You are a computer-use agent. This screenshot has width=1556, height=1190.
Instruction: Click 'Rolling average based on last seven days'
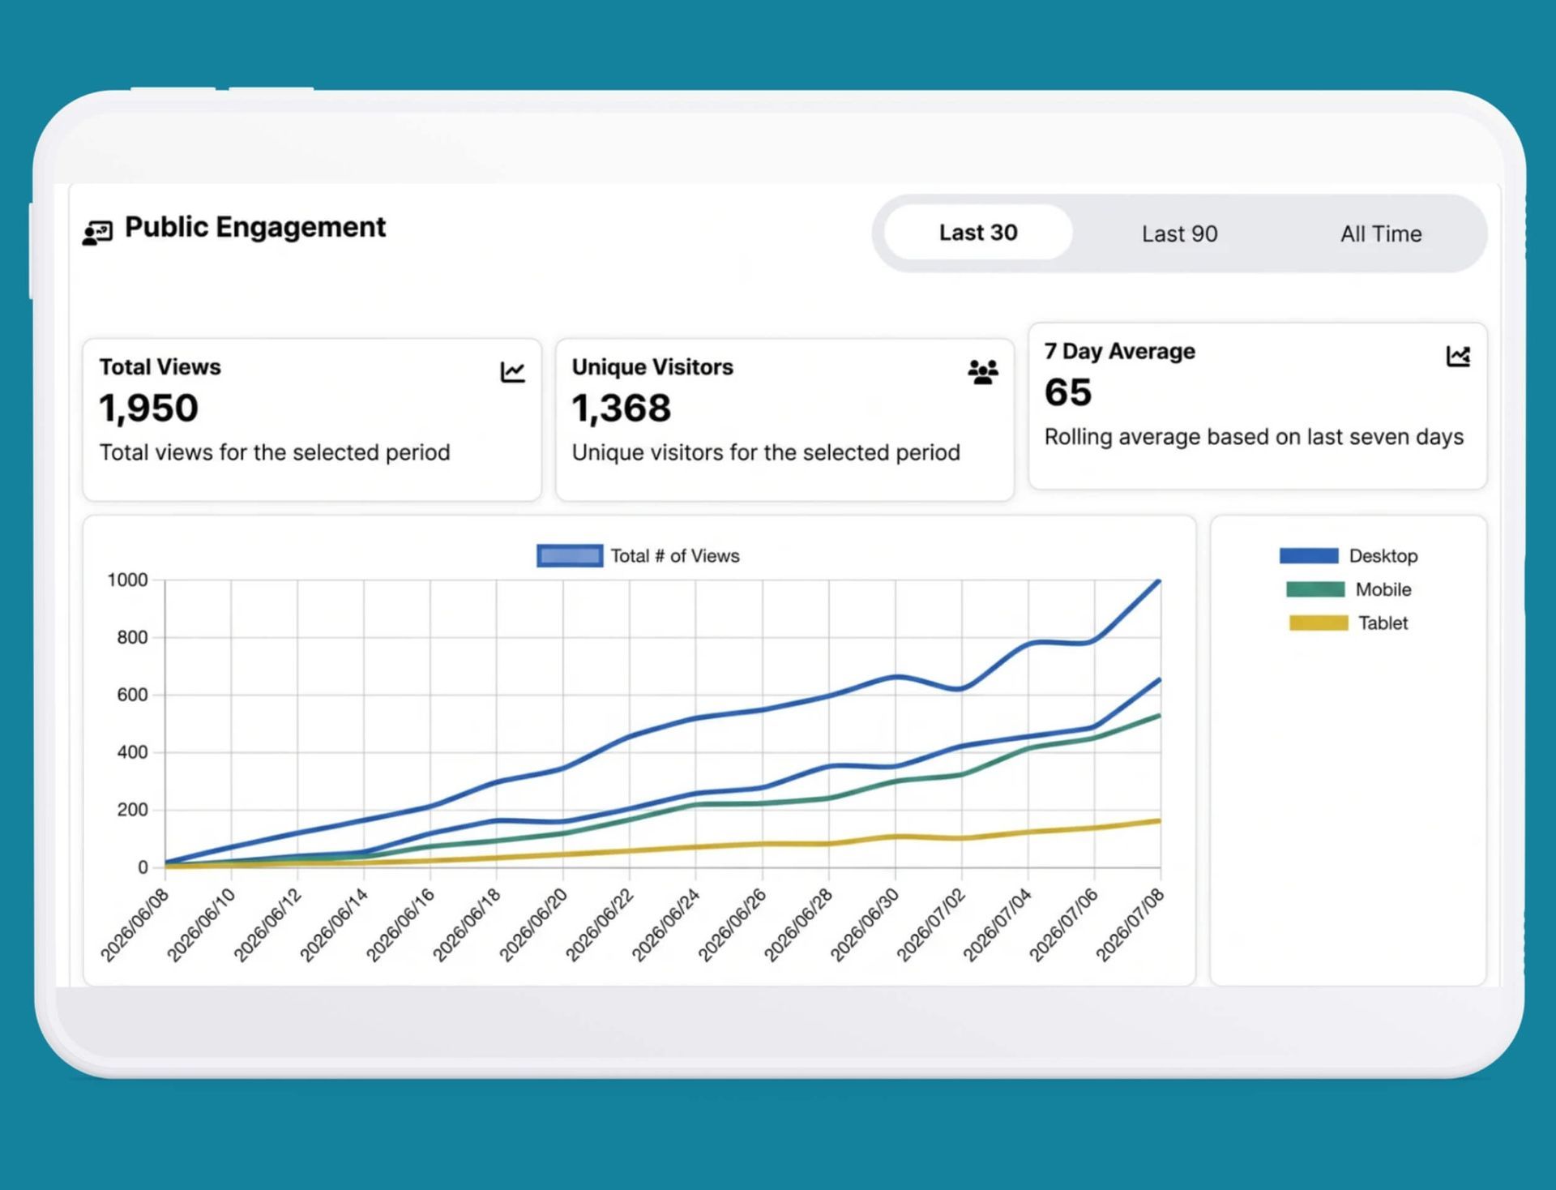pyautogui.click(x=1254, y=437)
